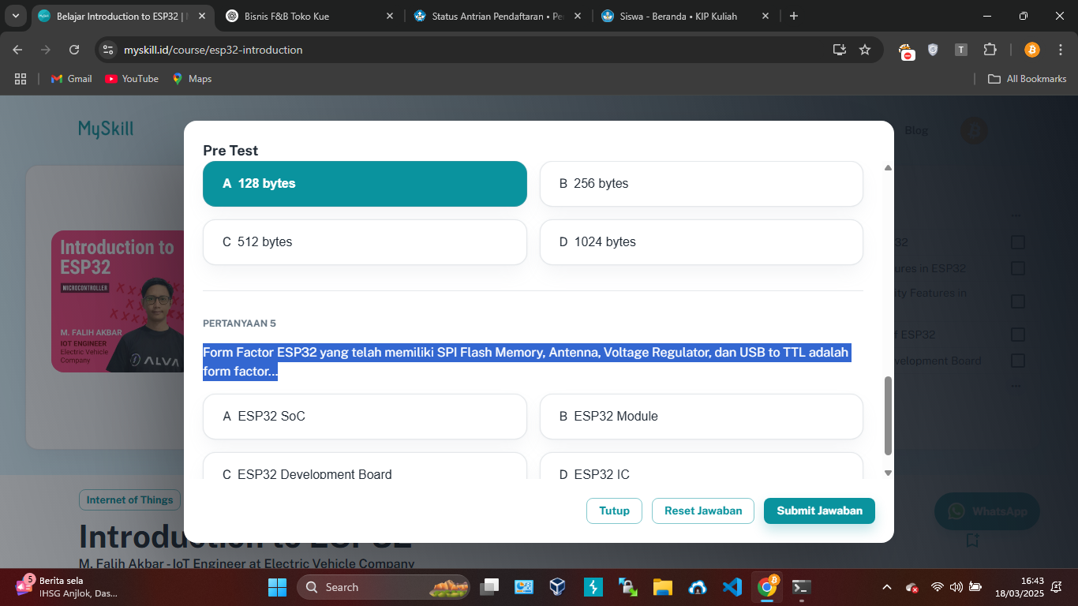Open Terminal from the taskbar

tap(801, 587)
